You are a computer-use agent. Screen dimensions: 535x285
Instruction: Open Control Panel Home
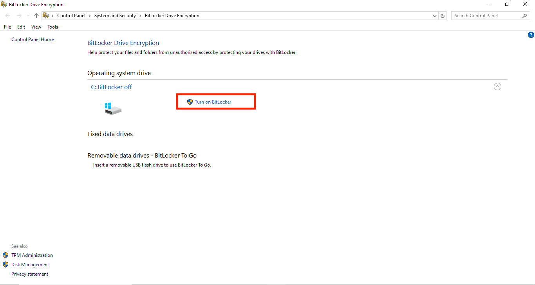tap(33, 39)
